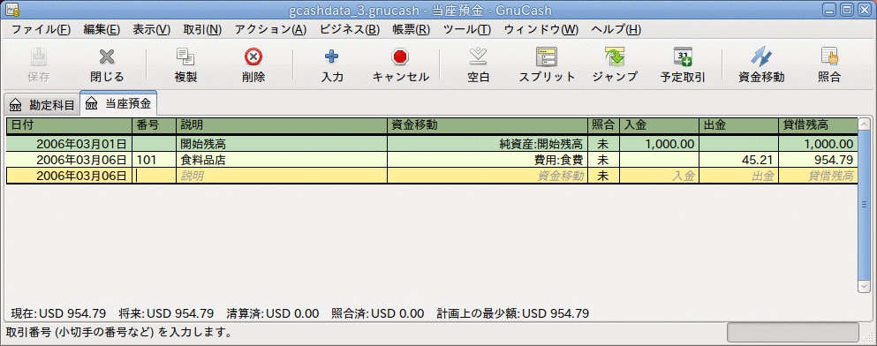Click the blank row 説明 input field
Screen dimensions: 877x346
(282, 176)
